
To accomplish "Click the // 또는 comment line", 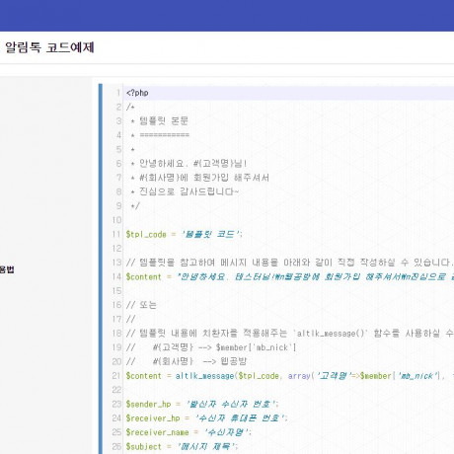I will (141, 305).
